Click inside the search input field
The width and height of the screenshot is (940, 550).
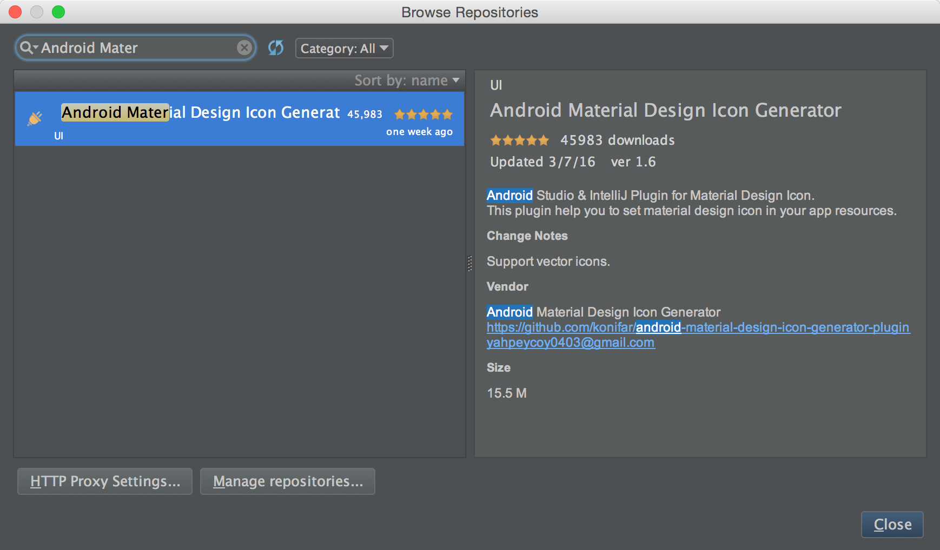click(x=135, y=48)
